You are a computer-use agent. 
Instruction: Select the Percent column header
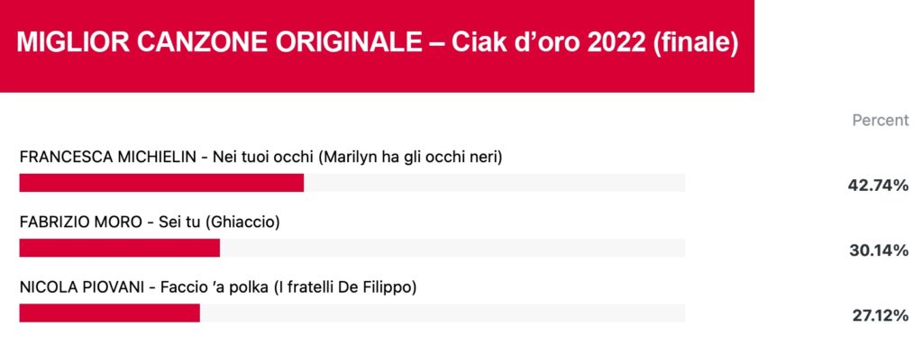tap(881, 121)
